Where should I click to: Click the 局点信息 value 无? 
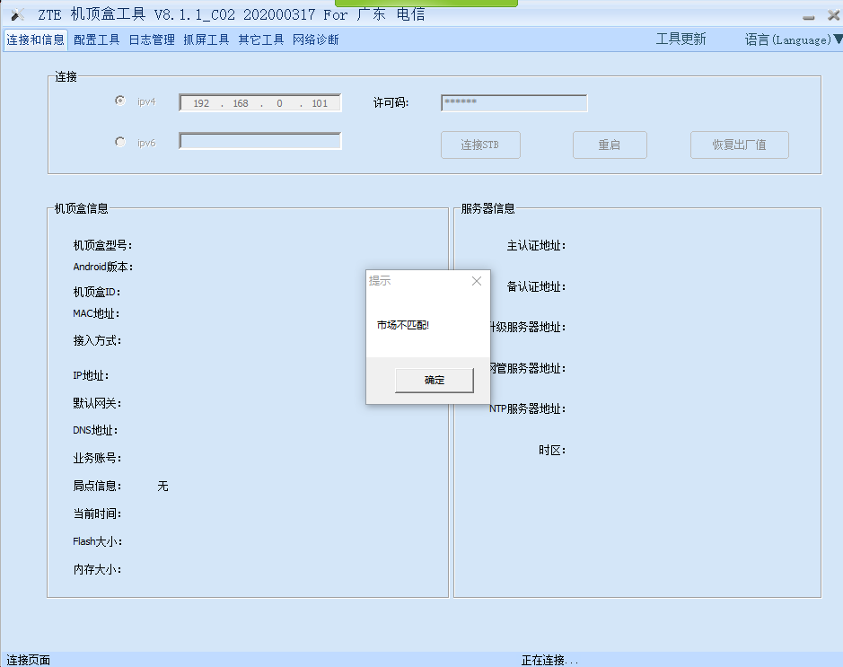[x=162, y=487]
